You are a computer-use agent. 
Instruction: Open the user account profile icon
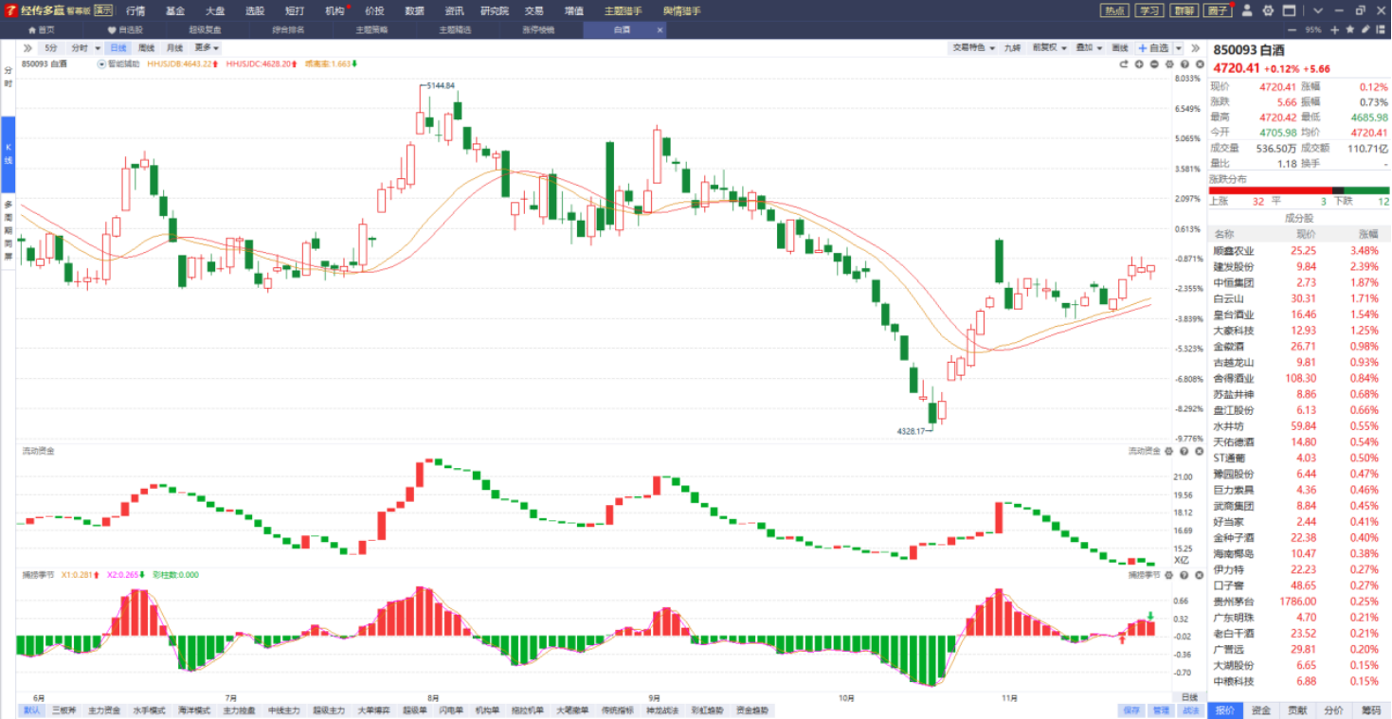(x=1247, y=10)
